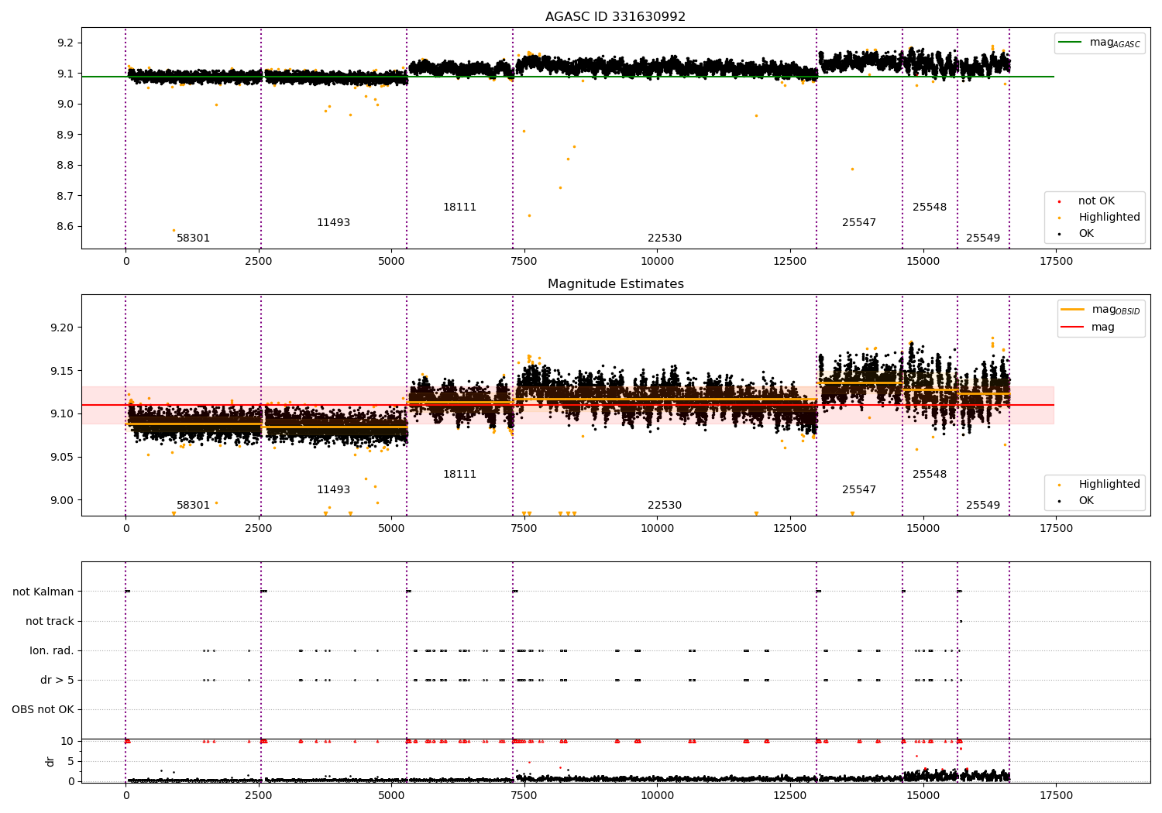Select the mag OBSID orange legend entry
This screenshot has height=813, width=1162.
[x=1100, y=310]
